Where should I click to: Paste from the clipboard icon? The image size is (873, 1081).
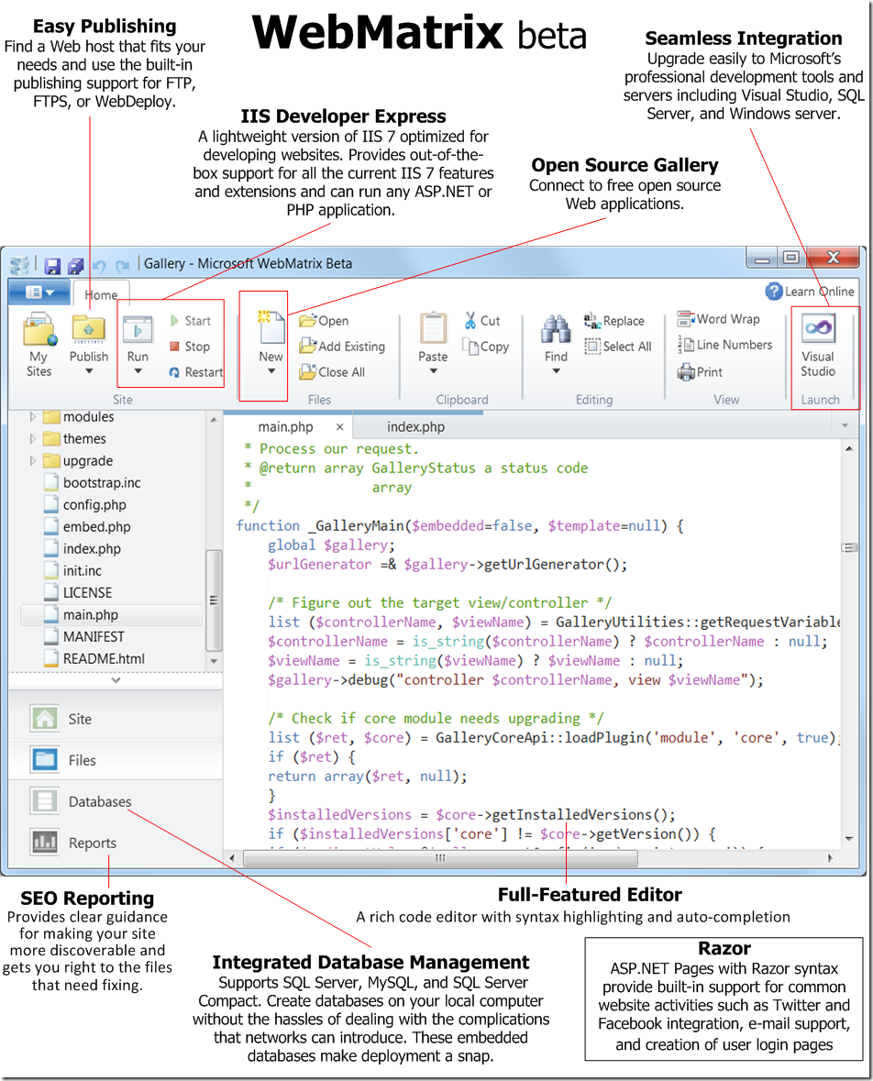click(x=433, y=329)
